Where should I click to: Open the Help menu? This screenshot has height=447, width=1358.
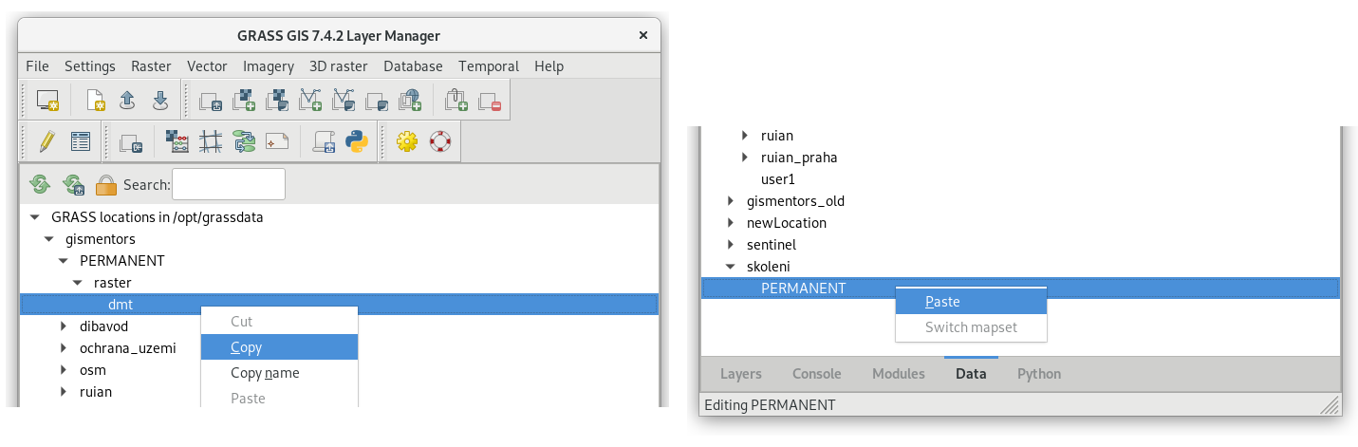pyautogui.click(x=549, y=66)
